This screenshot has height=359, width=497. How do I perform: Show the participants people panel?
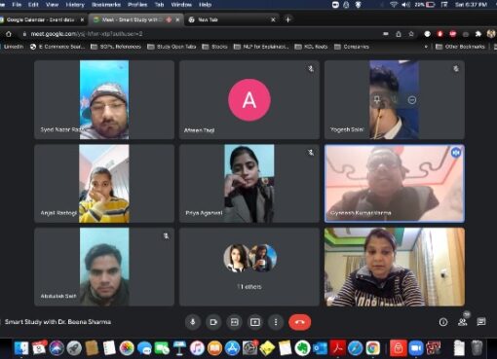462,322
